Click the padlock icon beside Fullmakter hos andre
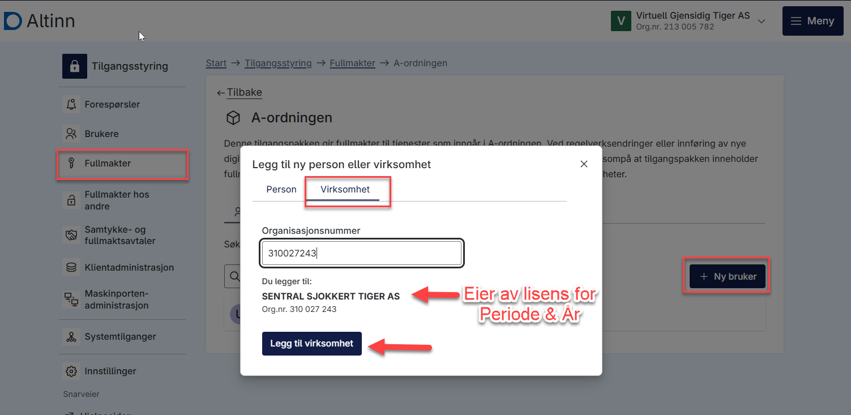851x415 pixels. (x=71, y=200)
